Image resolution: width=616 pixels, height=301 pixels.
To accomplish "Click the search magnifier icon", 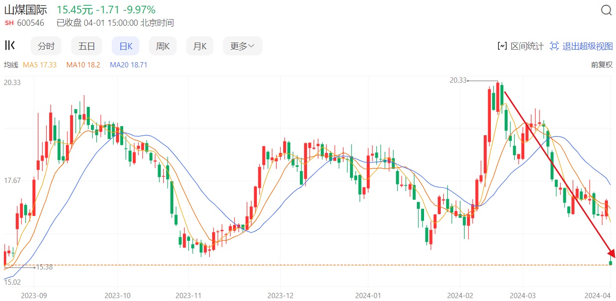I will coord(606,10).
